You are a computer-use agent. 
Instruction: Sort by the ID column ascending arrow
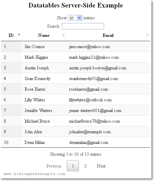(x=19, y=34)
